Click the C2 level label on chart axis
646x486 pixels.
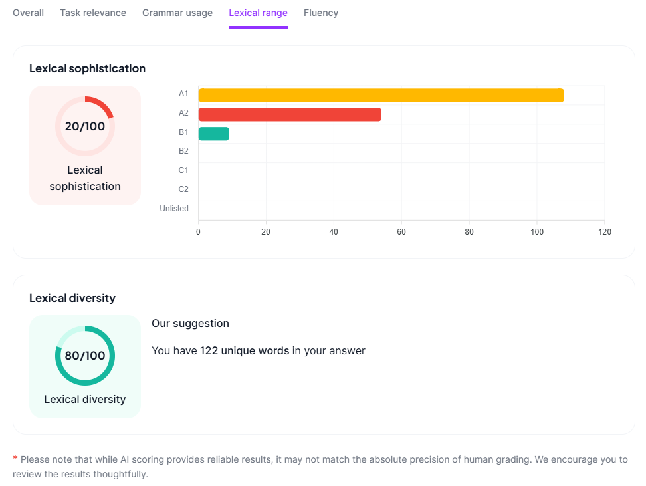pos(183,189)
